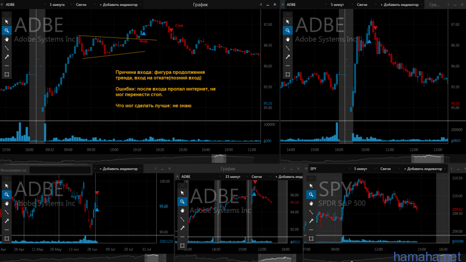Select arrow drawing tool in ADBE 1-minute chart
This screenshot has height=262, width=466.
click(6, 57)
